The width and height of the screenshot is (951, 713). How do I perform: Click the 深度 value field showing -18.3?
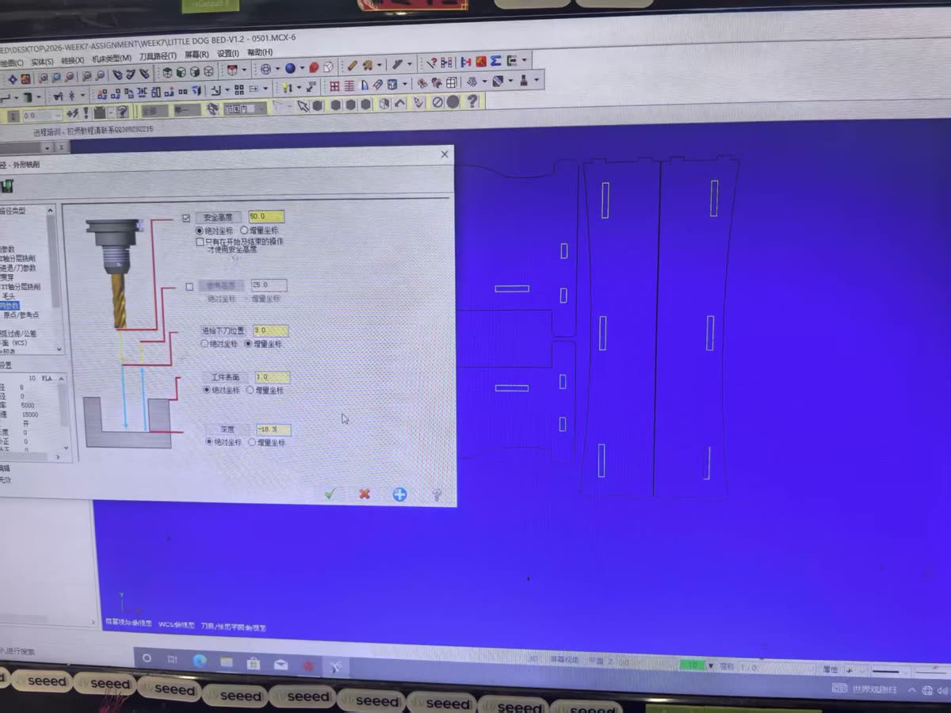click(273, 429)
